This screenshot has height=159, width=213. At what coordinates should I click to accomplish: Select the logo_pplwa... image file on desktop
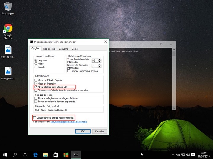click(8, 52)
